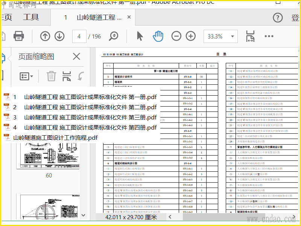Viewport: 301px width, 226px height.
Task: Rotate page with curved arrow icon
Action: pyautogui.click(x=81, y=76)
